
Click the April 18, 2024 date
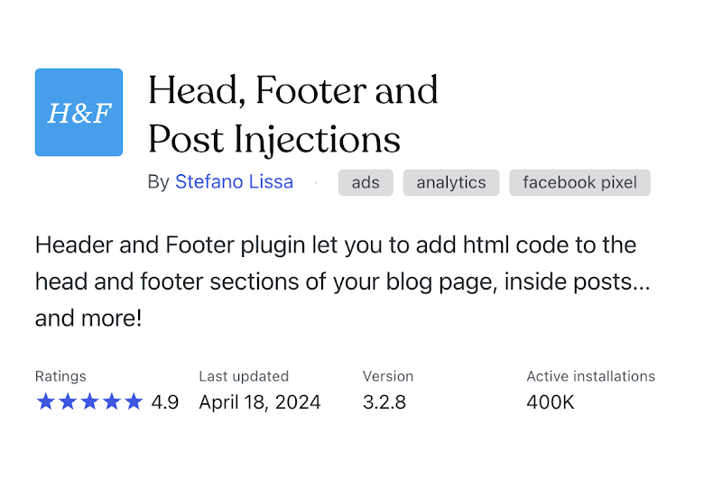(x=260, y=402)
